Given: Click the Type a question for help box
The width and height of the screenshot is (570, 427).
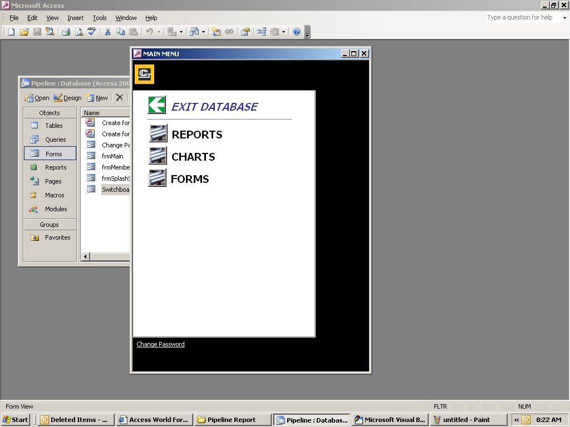Looking at the screenshot, I should click(523, 17).
